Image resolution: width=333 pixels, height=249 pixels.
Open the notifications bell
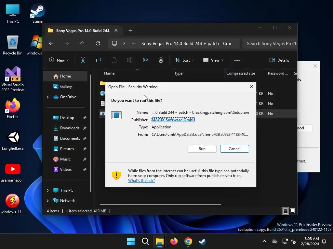pos(324,241)
